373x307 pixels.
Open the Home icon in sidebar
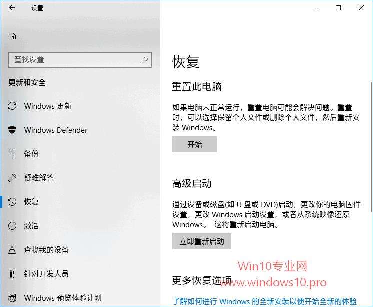coord(13,36)
